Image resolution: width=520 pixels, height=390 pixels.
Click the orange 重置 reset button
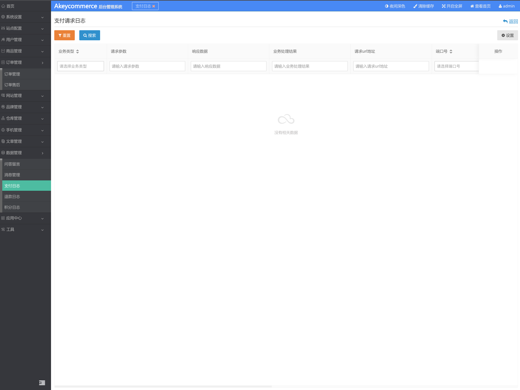tap(64, 35)
